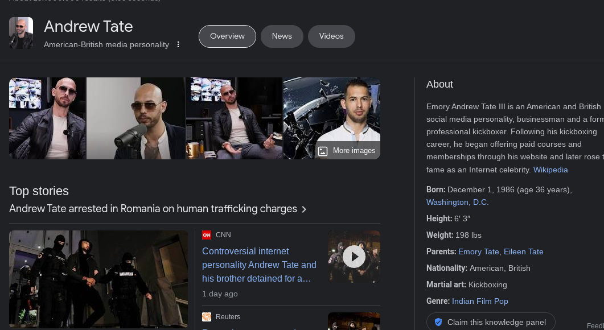Click the shield icon on Claim this knowledge panel

pyautogui.click(x=438, y=322)
